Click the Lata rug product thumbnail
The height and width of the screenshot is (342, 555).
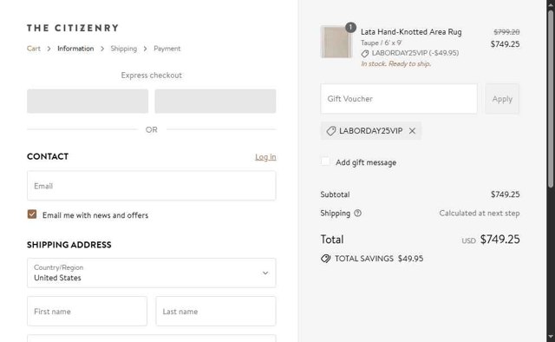tap(336, 42)
